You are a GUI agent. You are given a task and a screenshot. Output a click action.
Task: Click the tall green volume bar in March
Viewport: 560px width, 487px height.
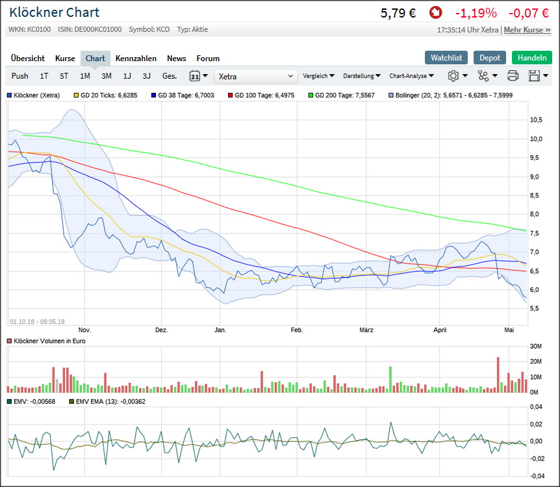[x=390, y=380]
